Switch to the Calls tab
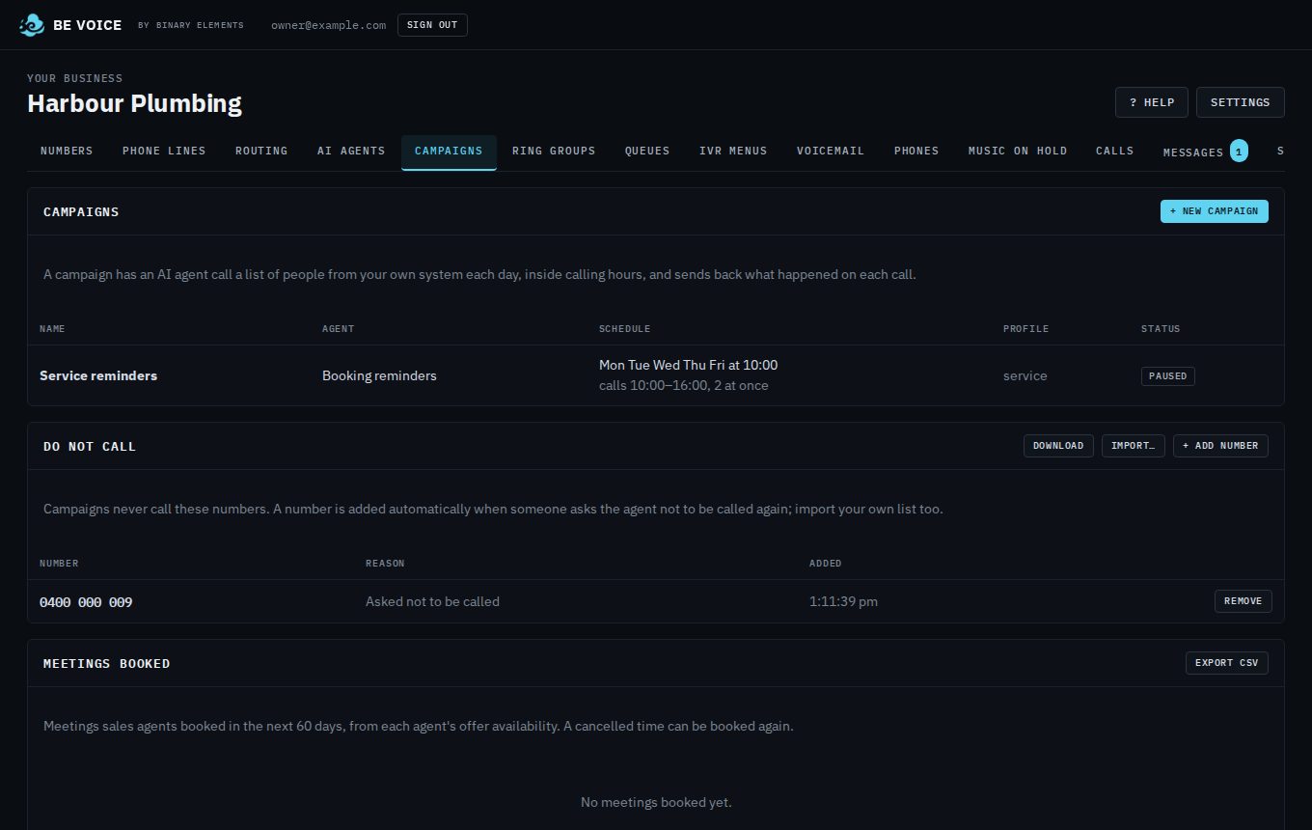 click(x=1115, y=152)
